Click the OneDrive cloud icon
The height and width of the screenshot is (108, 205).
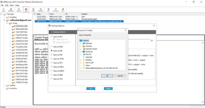coord(84,52)
